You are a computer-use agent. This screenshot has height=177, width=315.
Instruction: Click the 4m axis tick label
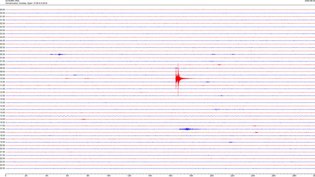tap(47, 176)
